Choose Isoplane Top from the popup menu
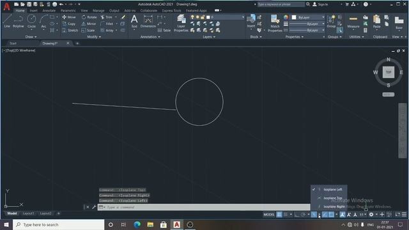This screenshot has width=409, height=230. (x=328, y=198)
